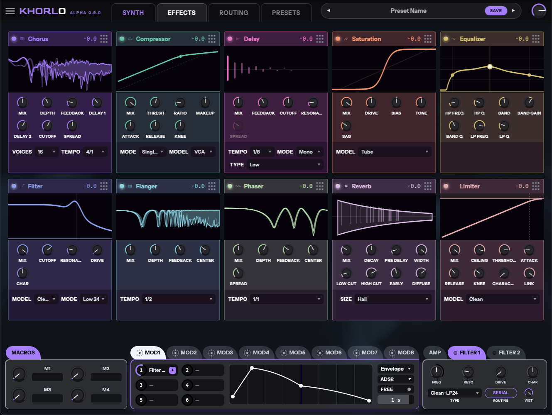The image size is (552, 415).
Task: Click the Limiter CEILING knob
Action: 479,249
